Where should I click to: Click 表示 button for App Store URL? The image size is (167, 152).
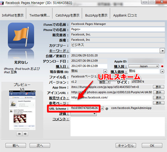coord(158,87)
